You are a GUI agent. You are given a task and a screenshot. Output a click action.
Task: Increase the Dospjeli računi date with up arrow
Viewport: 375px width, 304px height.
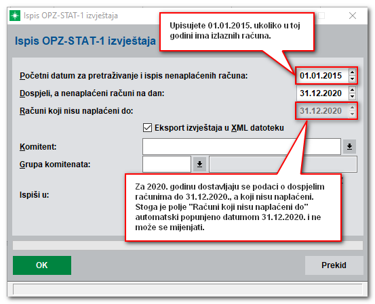[x=352, y=90]
